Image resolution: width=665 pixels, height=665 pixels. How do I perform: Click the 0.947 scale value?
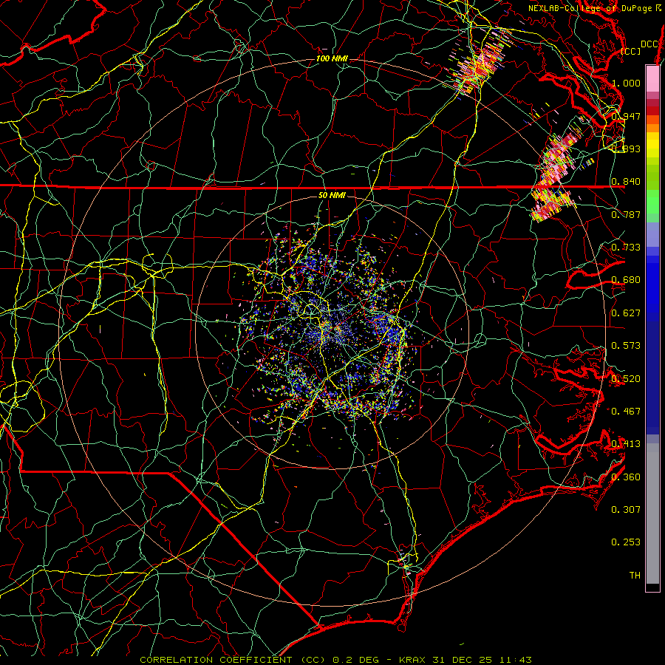[626, 116]
